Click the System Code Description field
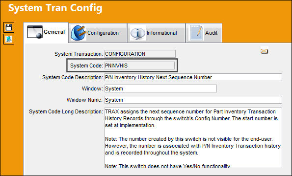 193,77
